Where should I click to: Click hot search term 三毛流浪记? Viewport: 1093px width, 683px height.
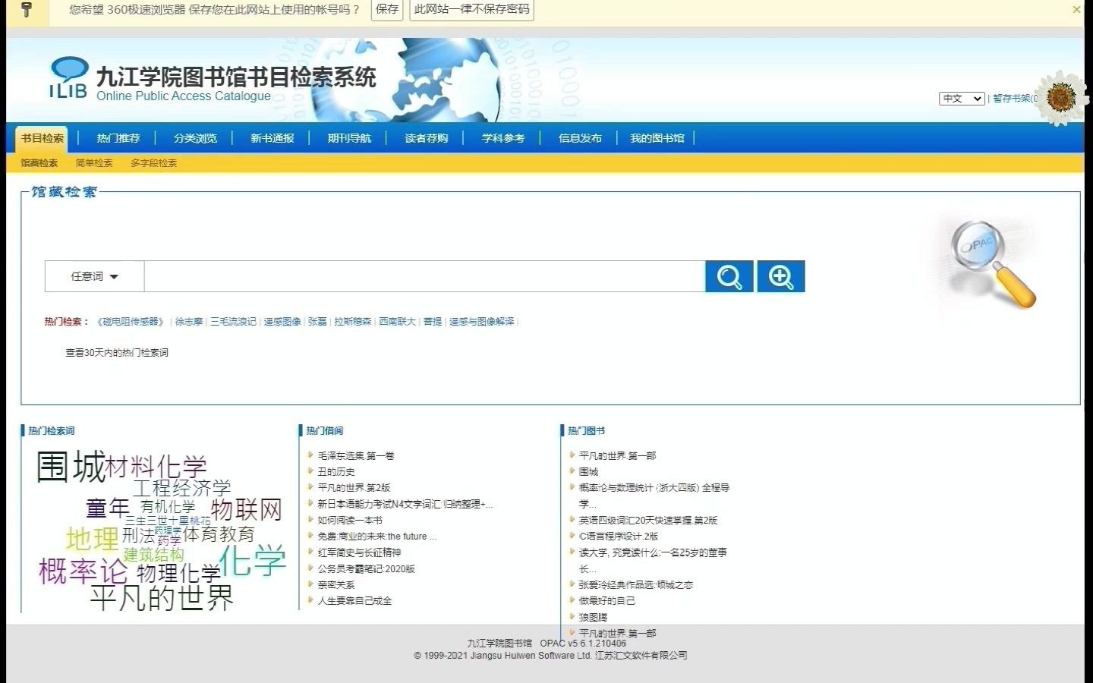coord(233,322)
